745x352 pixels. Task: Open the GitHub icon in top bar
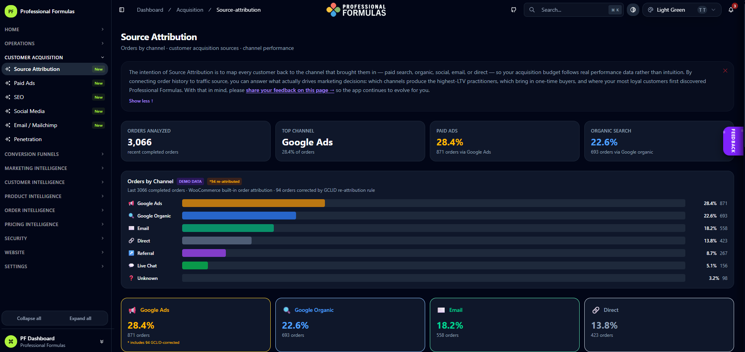[x=514, y=10]
